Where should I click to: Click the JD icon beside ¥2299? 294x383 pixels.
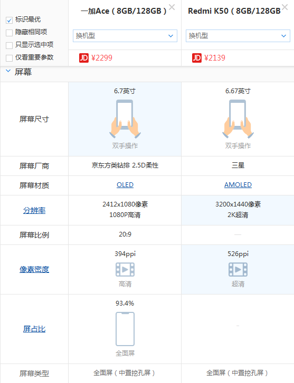(x=84, y=58)
